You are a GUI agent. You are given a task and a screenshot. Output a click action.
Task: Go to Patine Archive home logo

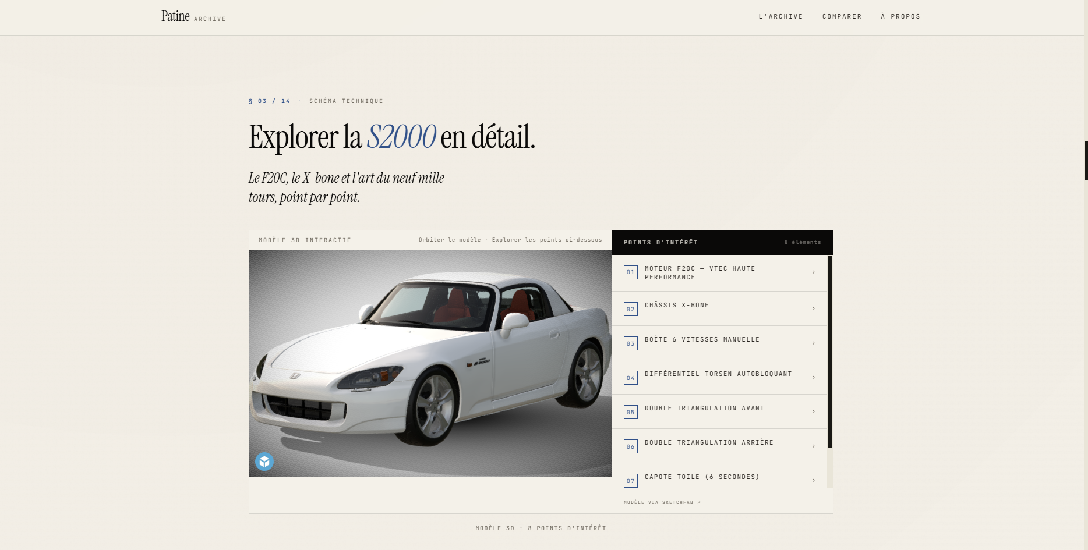coord(193,16)
